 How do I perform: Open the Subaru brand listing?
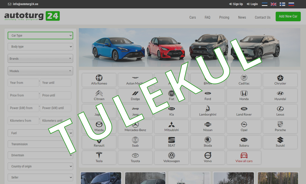coord(244,142)
